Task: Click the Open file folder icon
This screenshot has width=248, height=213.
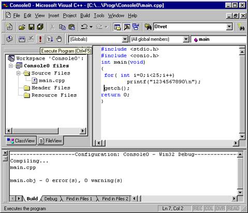Action: point(22,27)
